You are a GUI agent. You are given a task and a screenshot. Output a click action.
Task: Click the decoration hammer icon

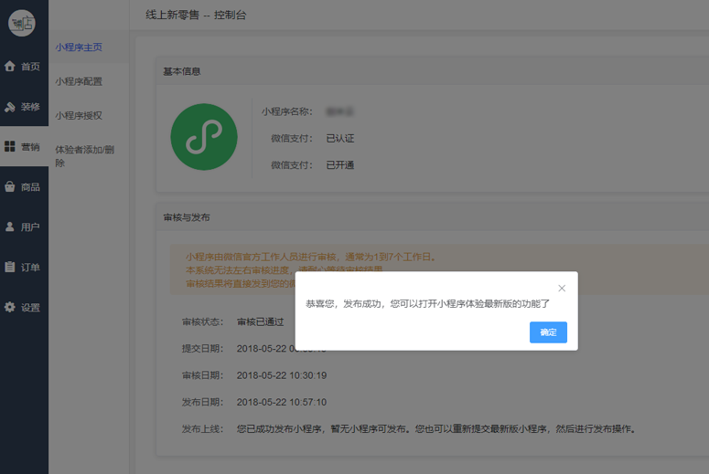pyautogui.click(x=10, y=107)
